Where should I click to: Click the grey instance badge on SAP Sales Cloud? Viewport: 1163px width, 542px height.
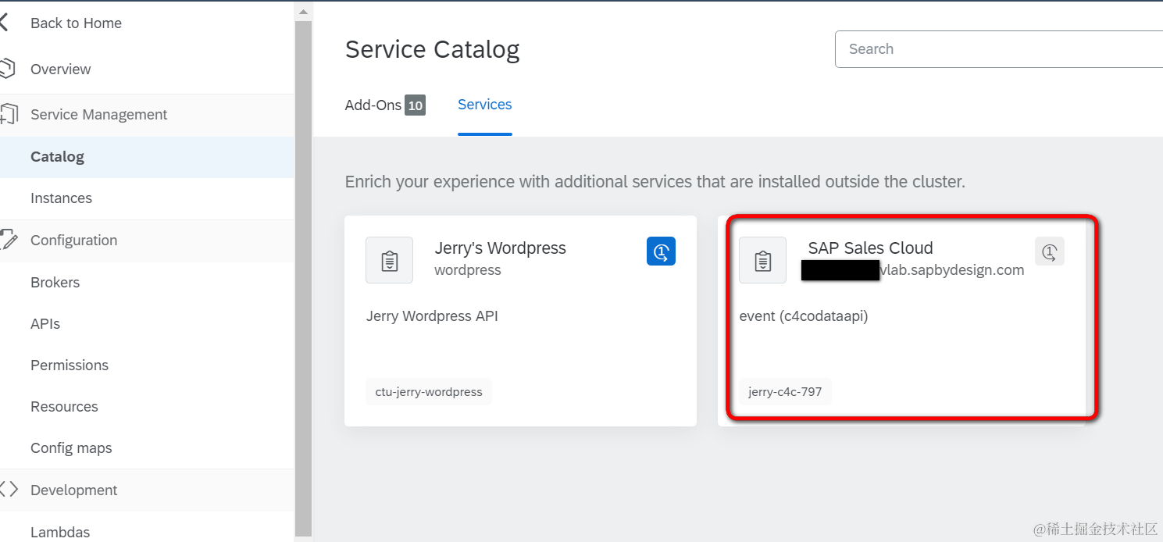pyautogui.click(x=1050, y=251)
